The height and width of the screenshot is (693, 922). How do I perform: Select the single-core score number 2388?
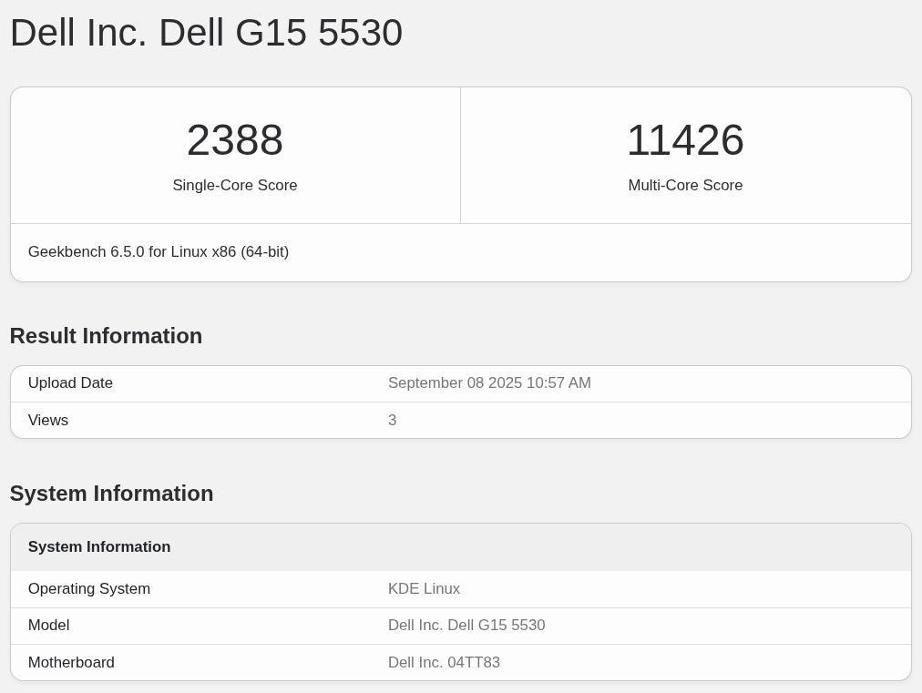[x=234, y=140]
